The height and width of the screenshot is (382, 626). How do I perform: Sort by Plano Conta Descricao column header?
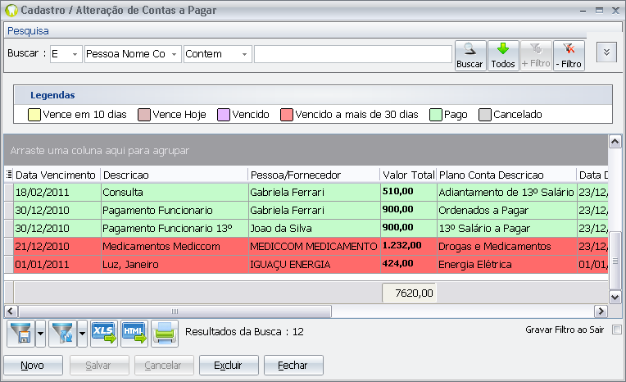506,175
